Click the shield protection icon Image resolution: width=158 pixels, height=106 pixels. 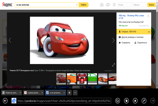(x=114, y=5)
